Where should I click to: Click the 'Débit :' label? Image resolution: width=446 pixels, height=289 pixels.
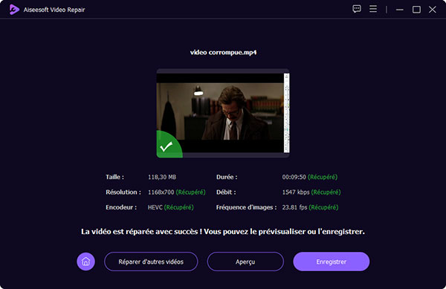click(226, 192)
